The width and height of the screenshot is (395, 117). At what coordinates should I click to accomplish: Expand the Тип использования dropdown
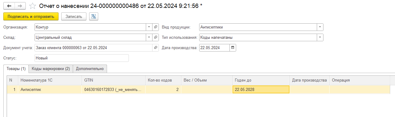tap(320, 37)
